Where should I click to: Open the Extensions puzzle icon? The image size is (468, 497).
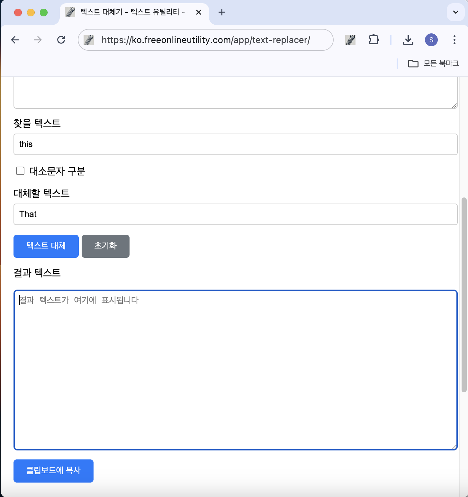[373, 40]
